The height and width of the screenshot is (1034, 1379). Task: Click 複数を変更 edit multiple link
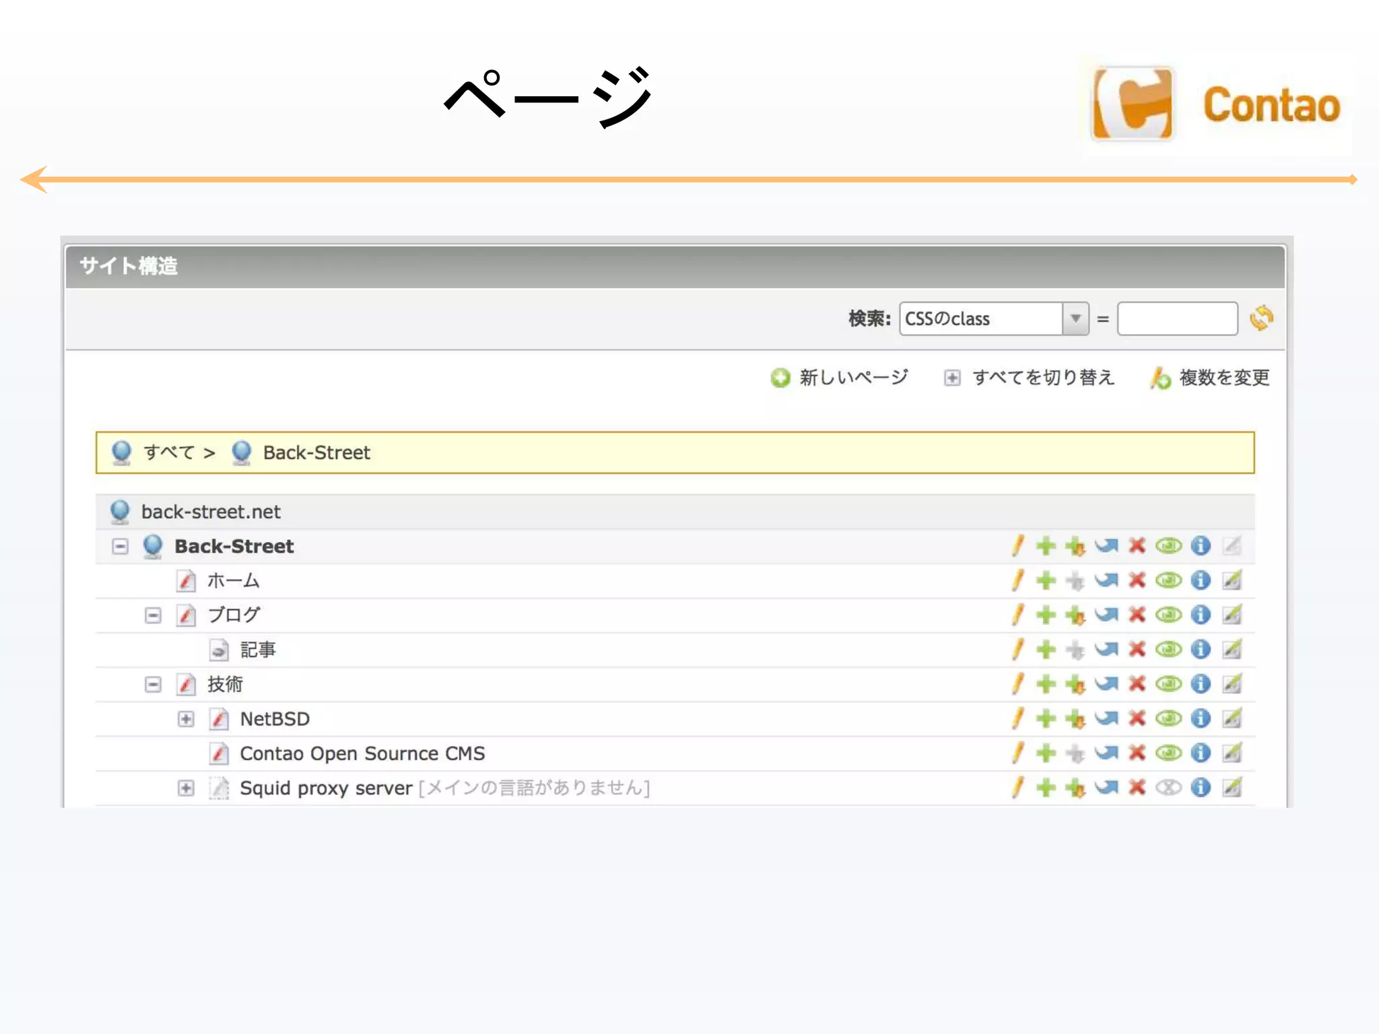click(x=1223, y=378)
